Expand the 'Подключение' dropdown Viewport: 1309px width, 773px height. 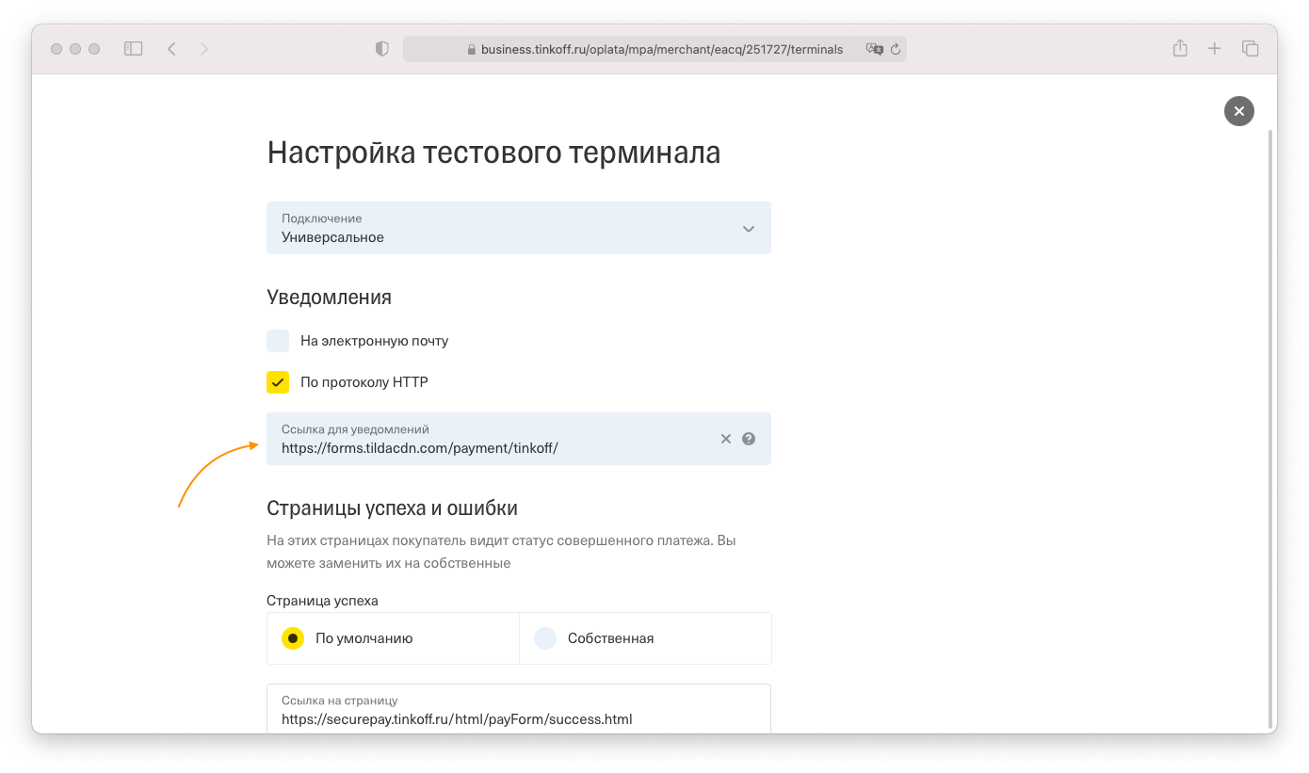pyautogui.click(x=519, y=228)
